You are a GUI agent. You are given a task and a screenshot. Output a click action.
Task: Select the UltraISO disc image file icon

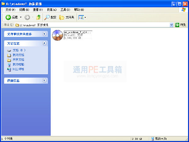pyautogui.click(x=58, y=35)
